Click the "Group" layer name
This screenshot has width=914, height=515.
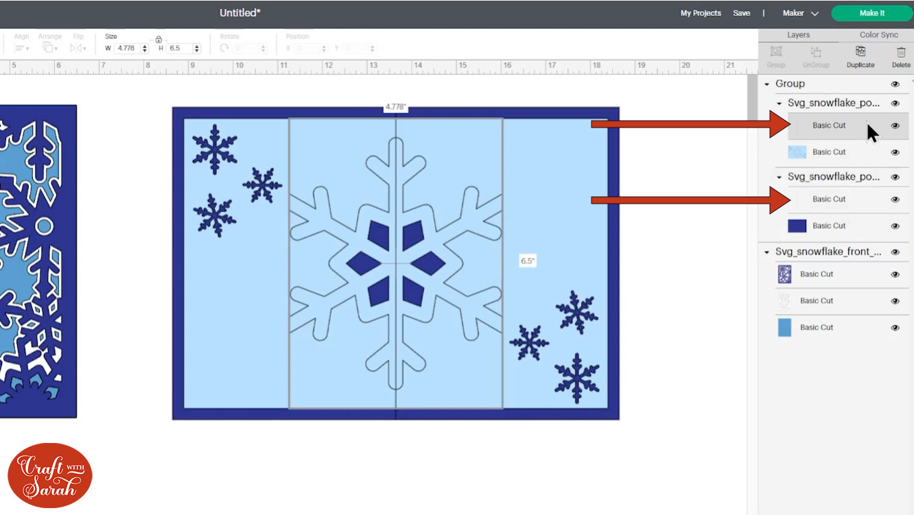pyautogui.click(x=790, y=84)
